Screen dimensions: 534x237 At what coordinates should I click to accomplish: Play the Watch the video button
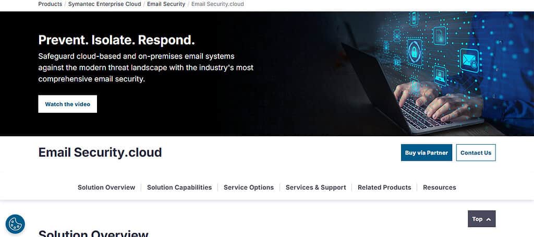(67, 104)
